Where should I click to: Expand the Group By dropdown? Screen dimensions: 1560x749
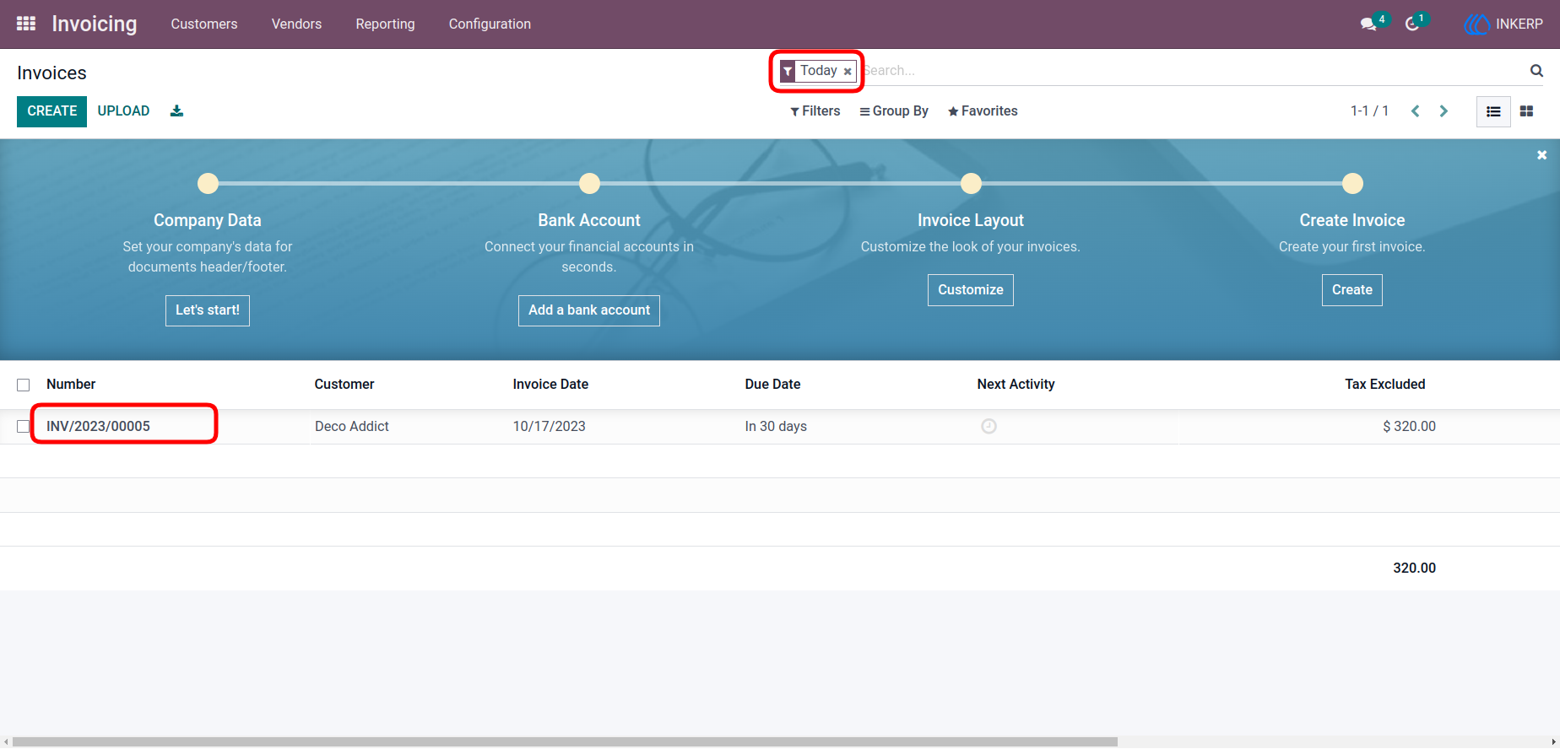click(x=894, y=111)
